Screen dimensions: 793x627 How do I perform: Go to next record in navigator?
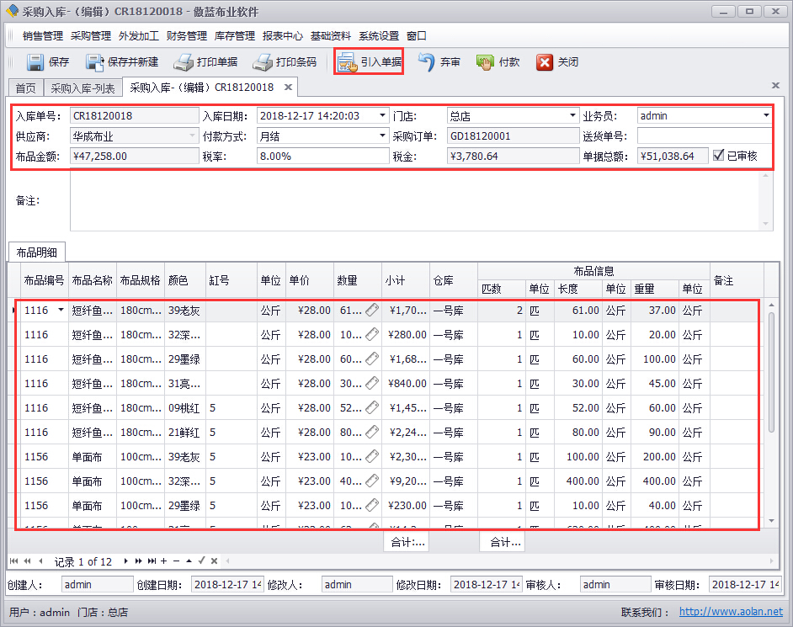tap(126, 561)
